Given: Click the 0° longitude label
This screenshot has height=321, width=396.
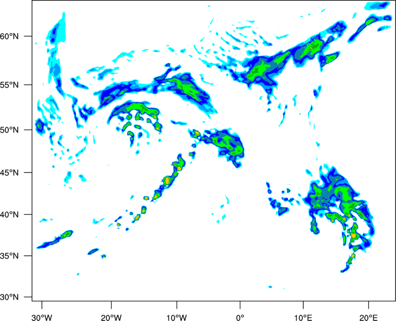Looking at the screenshot, I should tap(240, 318).
